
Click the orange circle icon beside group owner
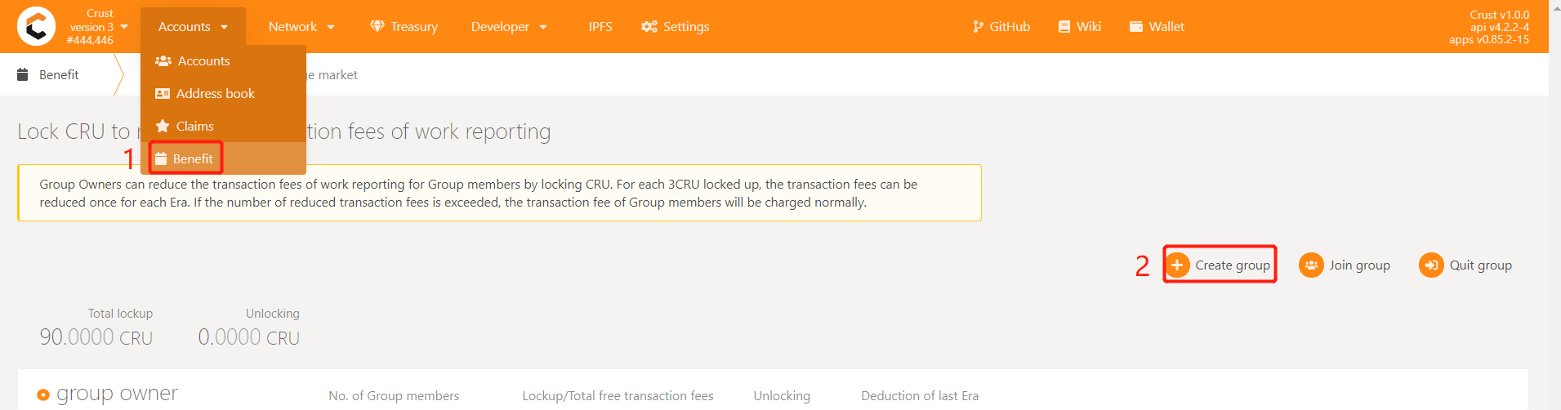point(43,395)
